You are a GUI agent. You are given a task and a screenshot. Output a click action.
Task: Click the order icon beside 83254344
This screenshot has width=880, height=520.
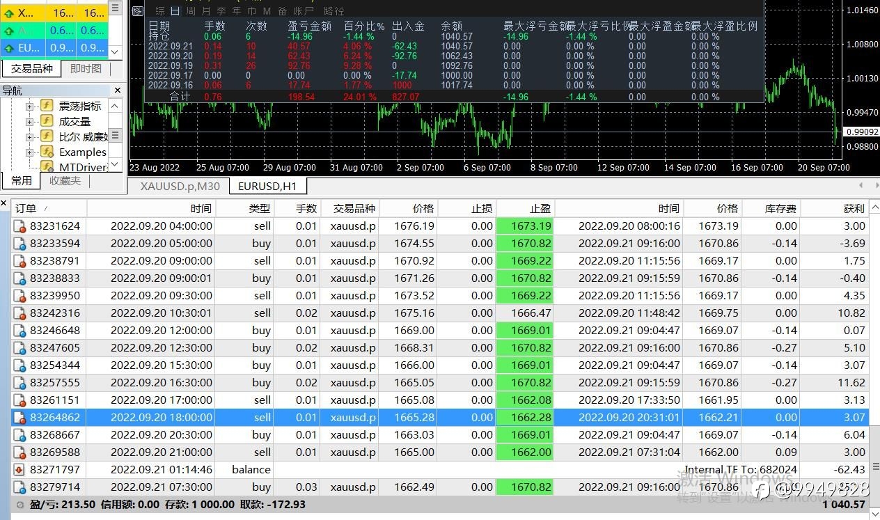[20, 365]
